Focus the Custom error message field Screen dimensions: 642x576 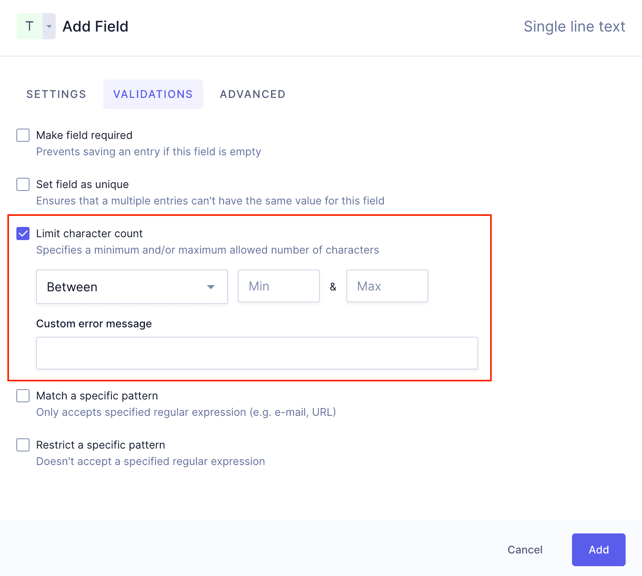click(x=257, y=353)
